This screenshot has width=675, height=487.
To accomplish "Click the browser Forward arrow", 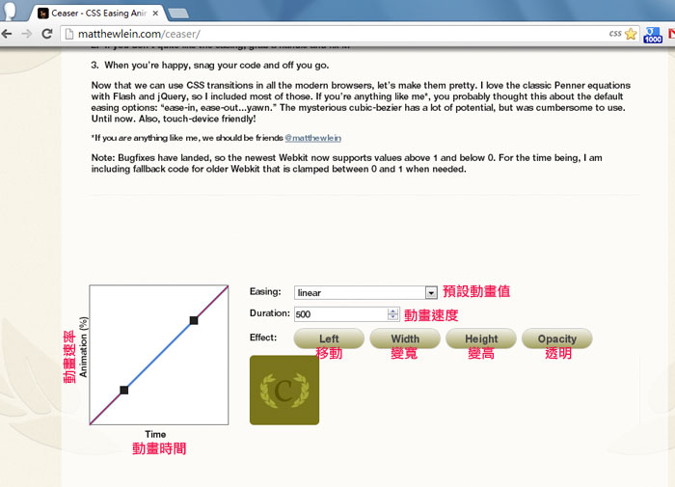I will point(27,34).
